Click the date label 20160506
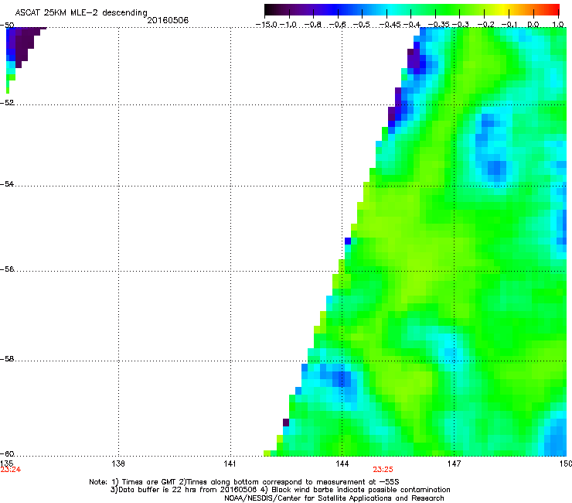The height and width of the screenshot is (503, 572). click(168, 20)
